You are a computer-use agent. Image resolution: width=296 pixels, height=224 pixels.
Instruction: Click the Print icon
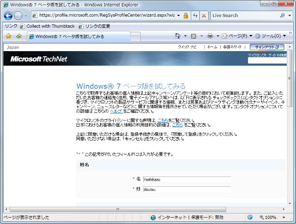tap(210, 36)
